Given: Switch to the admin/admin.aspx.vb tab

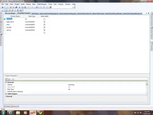Looking at the screenshot, I should pos(84,14).
